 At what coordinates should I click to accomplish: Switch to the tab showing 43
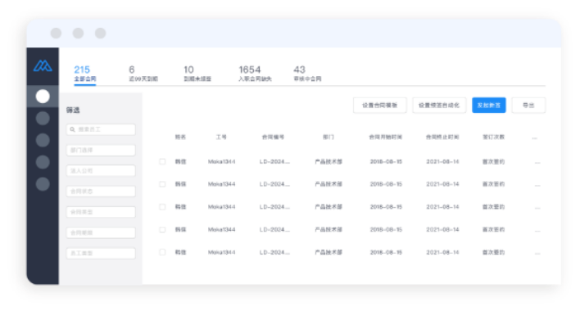(307, 74)
